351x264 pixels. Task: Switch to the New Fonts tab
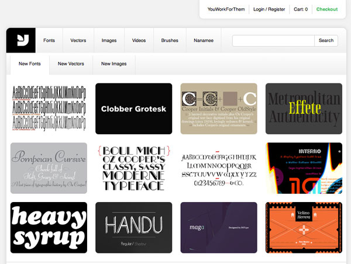point(30,64)
